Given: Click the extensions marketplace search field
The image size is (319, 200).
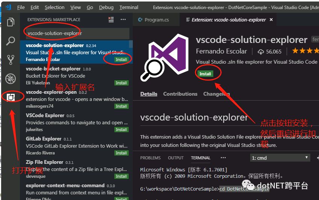Looking at the screenshot, I should coord(77,33).
